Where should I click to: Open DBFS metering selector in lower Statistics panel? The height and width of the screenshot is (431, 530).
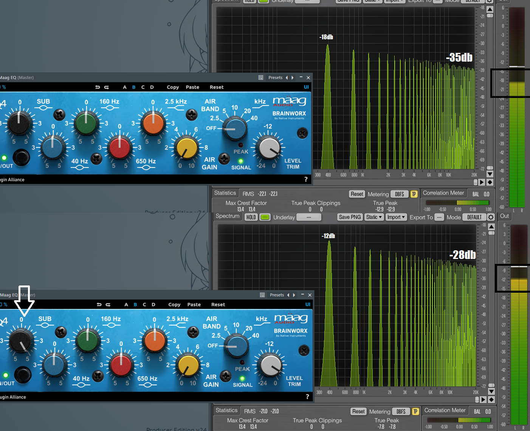point(401,411)
